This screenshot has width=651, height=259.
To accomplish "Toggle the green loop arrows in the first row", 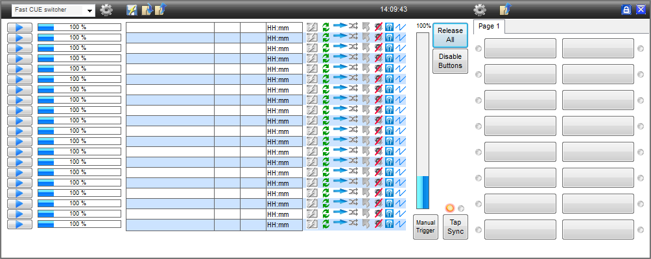I will (x=326, y=27).
